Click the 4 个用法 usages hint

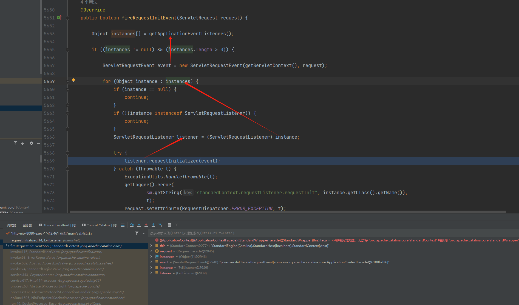click(89, 2)
